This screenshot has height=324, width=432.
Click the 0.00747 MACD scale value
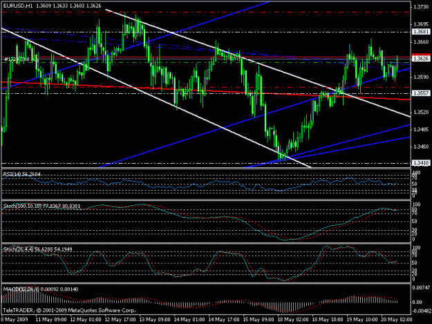pos(421,287)
